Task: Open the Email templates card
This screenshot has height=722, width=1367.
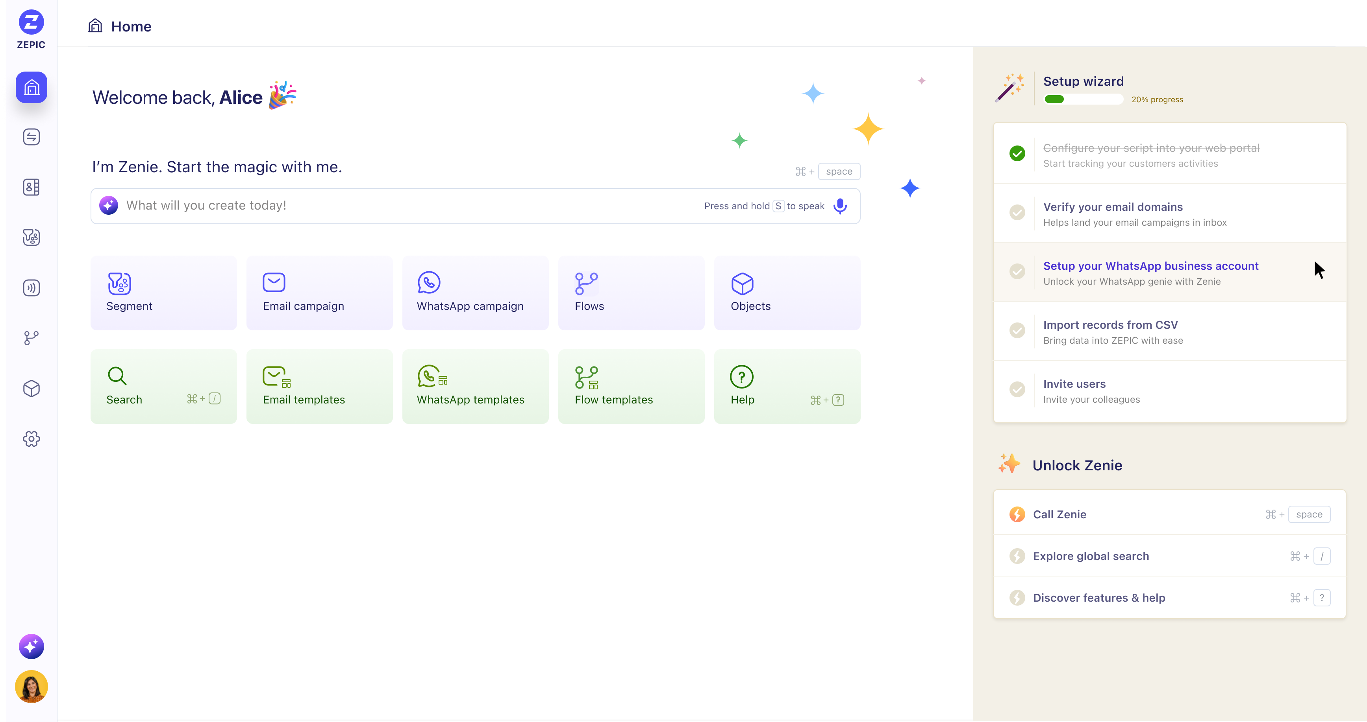Action: (x=319, y=386)
